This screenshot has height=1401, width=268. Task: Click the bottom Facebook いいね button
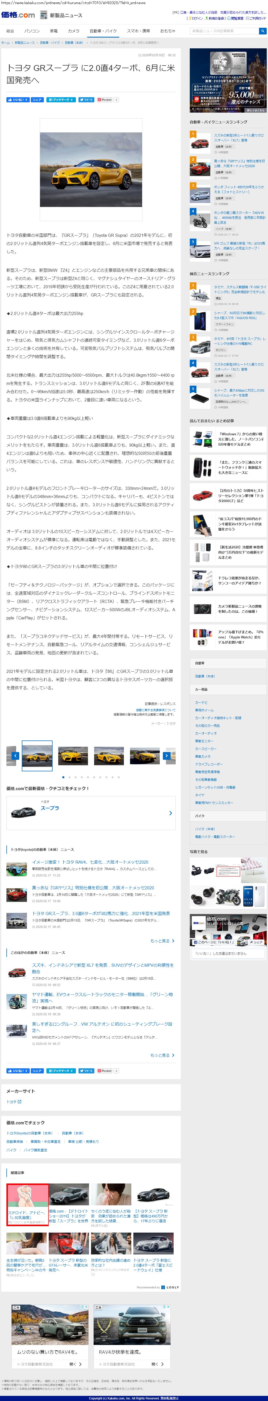click(x=18, y=1070)
